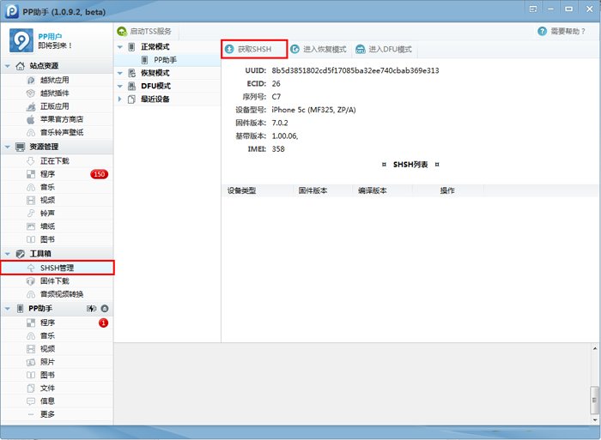Click the 恢复模式 device icon
The image size is (601, 440).
(x=131, y=73)
